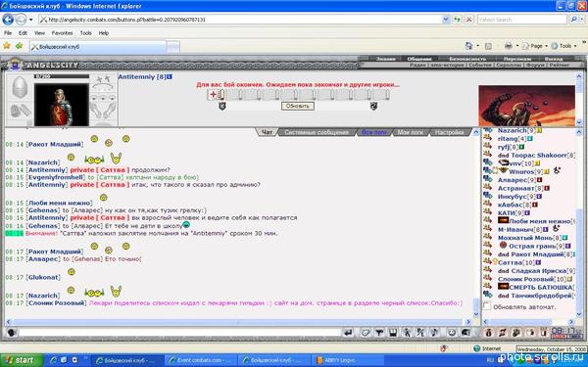Open the File menu
Viewport: 588px width, 367px height.
[8, 33]
